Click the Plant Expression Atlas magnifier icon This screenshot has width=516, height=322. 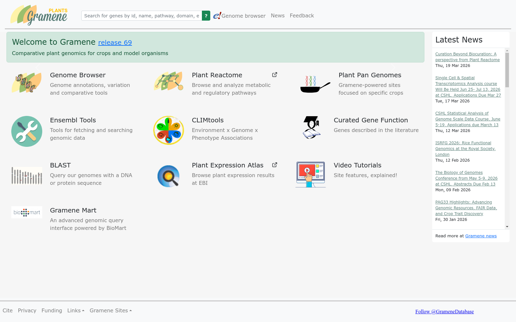coord(169,176)
